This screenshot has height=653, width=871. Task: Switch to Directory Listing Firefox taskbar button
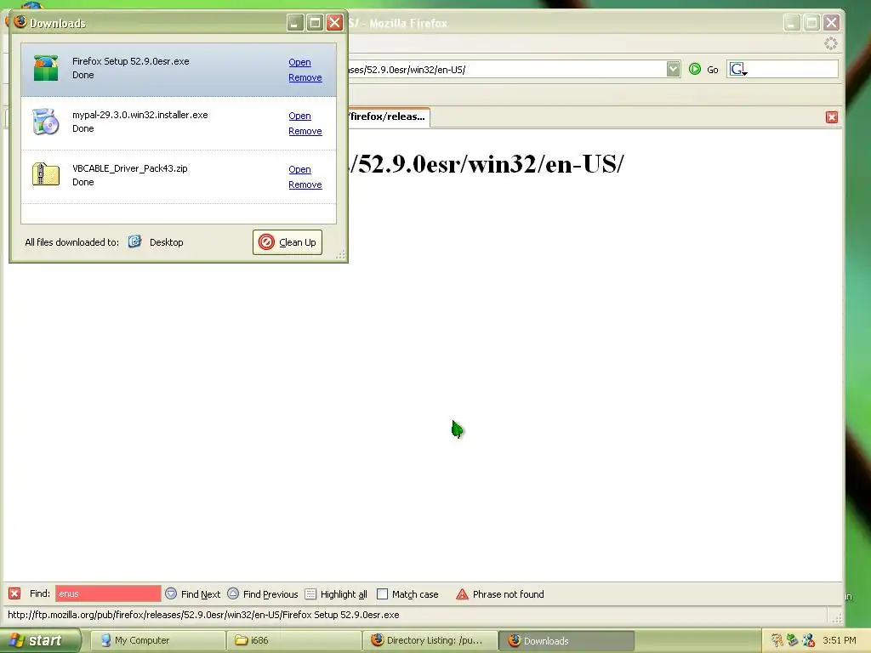click(x=430, y=640)
